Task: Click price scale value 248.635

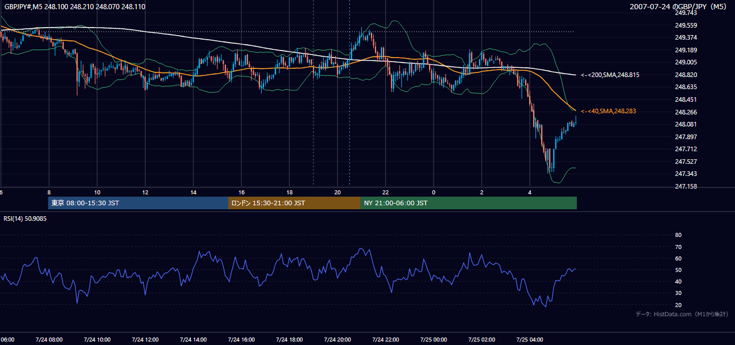Action: pyautogui.click(x=686, y=87)
